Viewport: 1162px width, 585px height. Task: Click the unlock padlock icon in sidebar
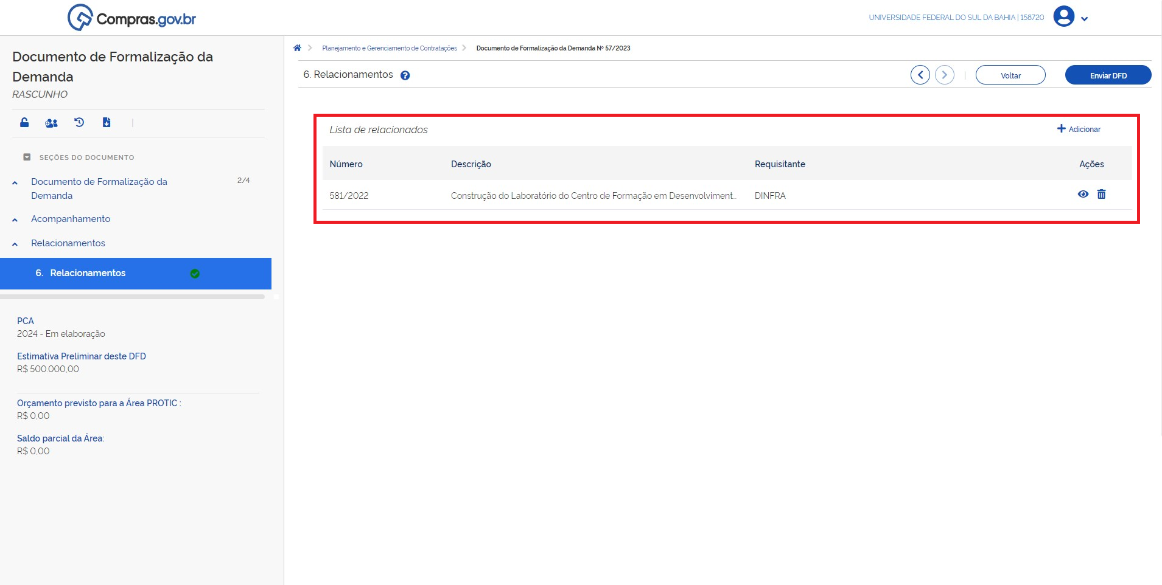[x=24, y=123]
